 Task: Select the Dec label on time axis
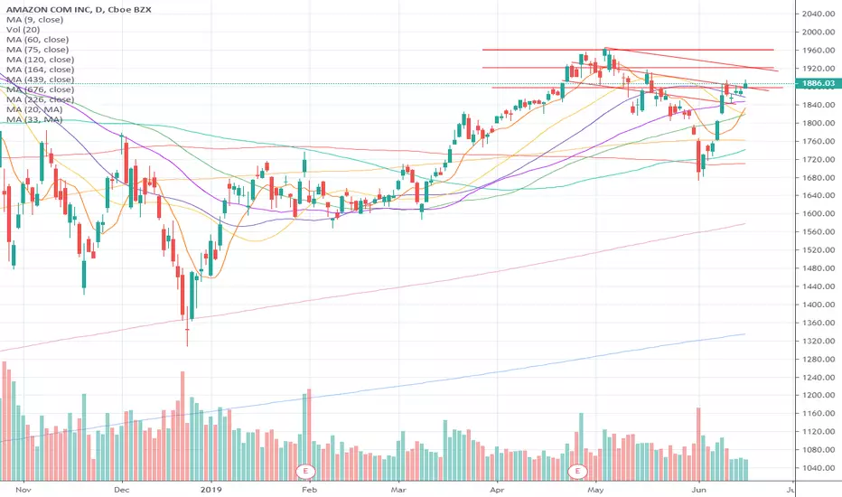(122, 490)
